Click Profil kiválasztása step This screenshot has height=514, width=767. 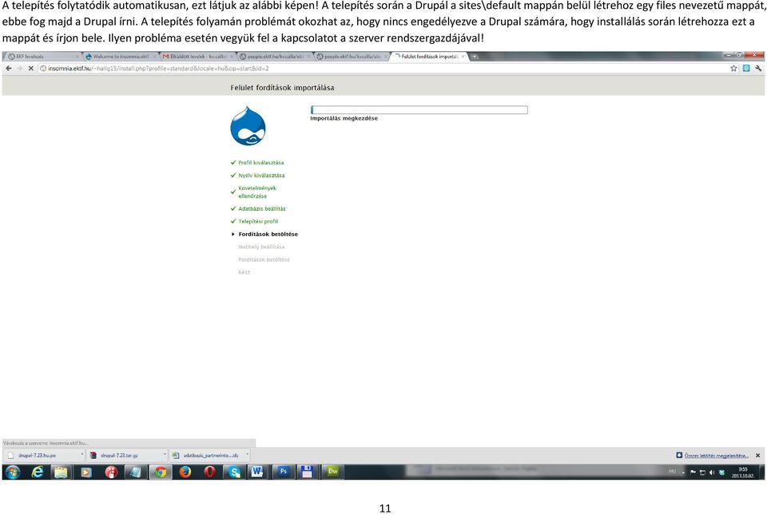point(260,163)
